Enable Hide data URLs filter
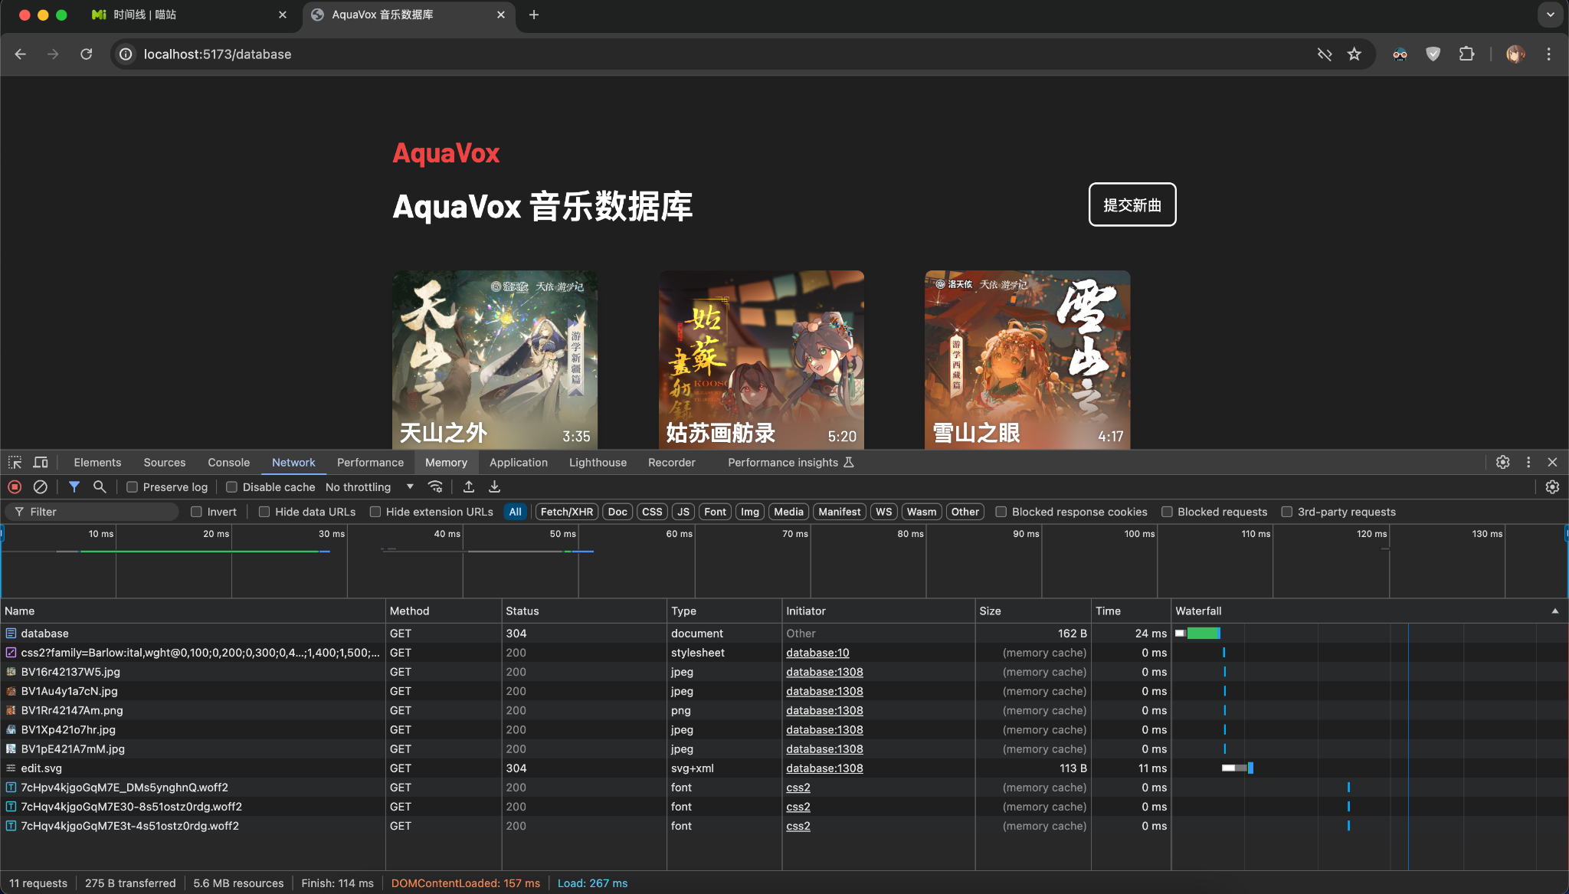Viewport: 1569px width, 894px height. 264,511
